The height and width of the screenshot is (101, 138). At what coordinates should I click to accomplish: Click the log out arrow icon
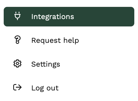point(17,87)
